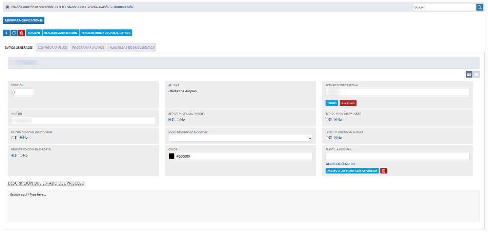The image size is (488, 232).
Task: Select Sí for Permitir Edicion en el Portal
Action: point(13,155)
